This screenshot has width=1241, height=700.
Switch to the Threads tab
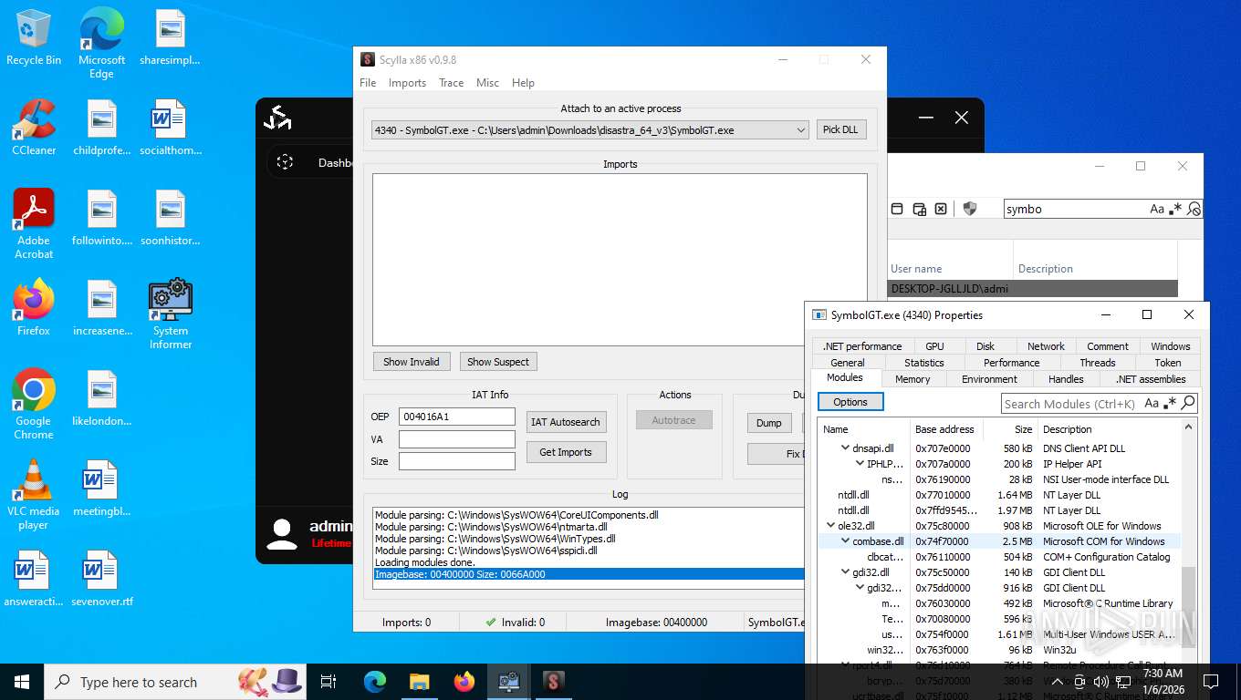[1098, 363]
